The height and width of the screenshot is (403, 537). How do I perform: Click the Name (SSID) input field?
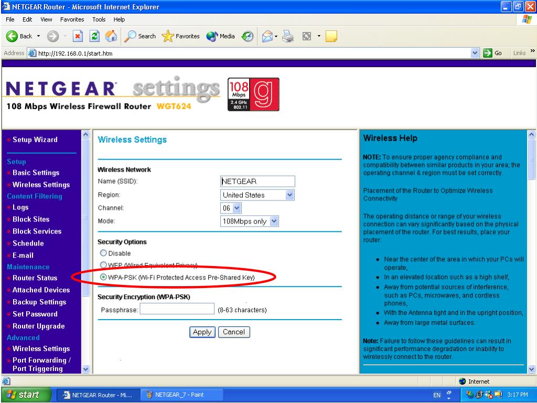tap(257, 181)
